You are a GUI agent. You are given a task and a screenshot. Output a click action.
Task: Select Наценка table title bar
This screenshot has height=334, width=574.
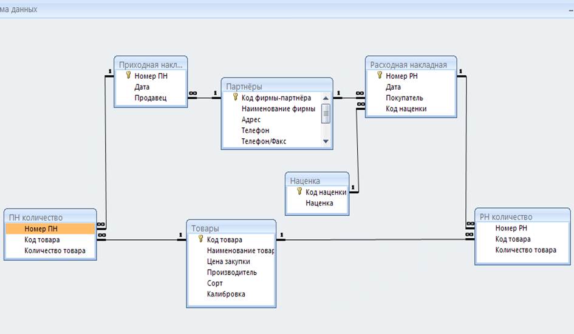pyautogui.click(x=317, y=181)
